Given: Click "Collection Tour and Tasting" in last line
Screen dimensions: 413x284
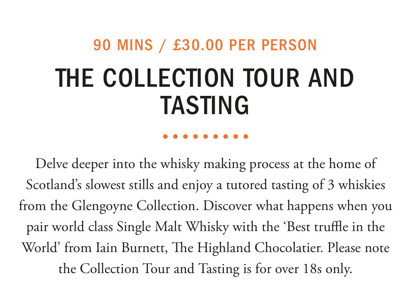Looking at the screenshot, I should click(159, 269).
